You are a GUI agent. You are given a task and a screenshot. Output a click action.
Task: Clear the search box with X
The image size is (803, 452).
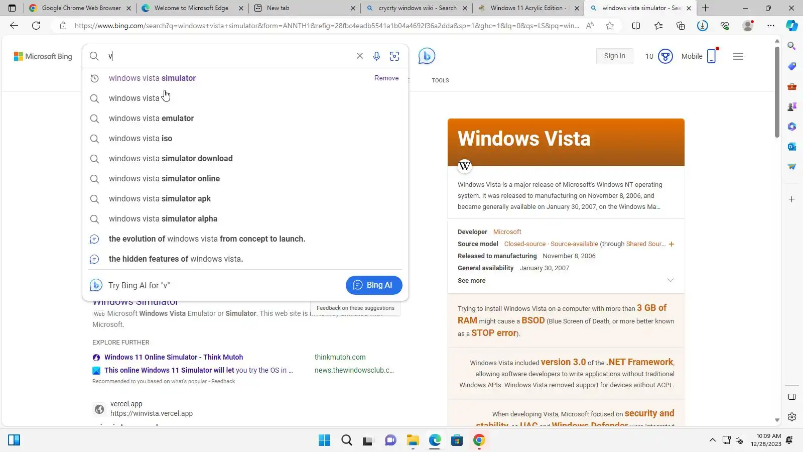(x=360, y=56)
